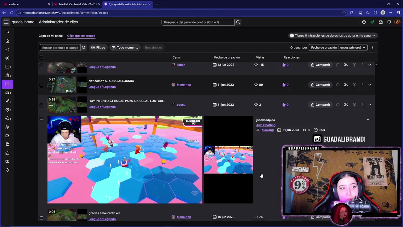Reload the page with browser refresh button
Screen dimensions: 403x227
(x=12, y=13)
